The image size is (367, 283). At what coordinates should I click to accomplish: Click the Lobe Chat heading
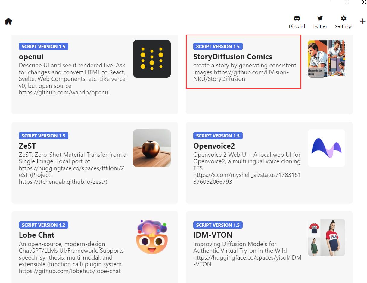36,235
